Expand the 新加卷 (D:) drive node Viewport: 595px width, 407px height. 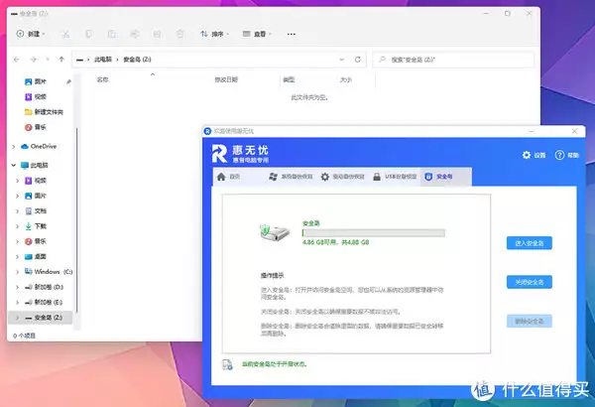[x=18, y=287]
